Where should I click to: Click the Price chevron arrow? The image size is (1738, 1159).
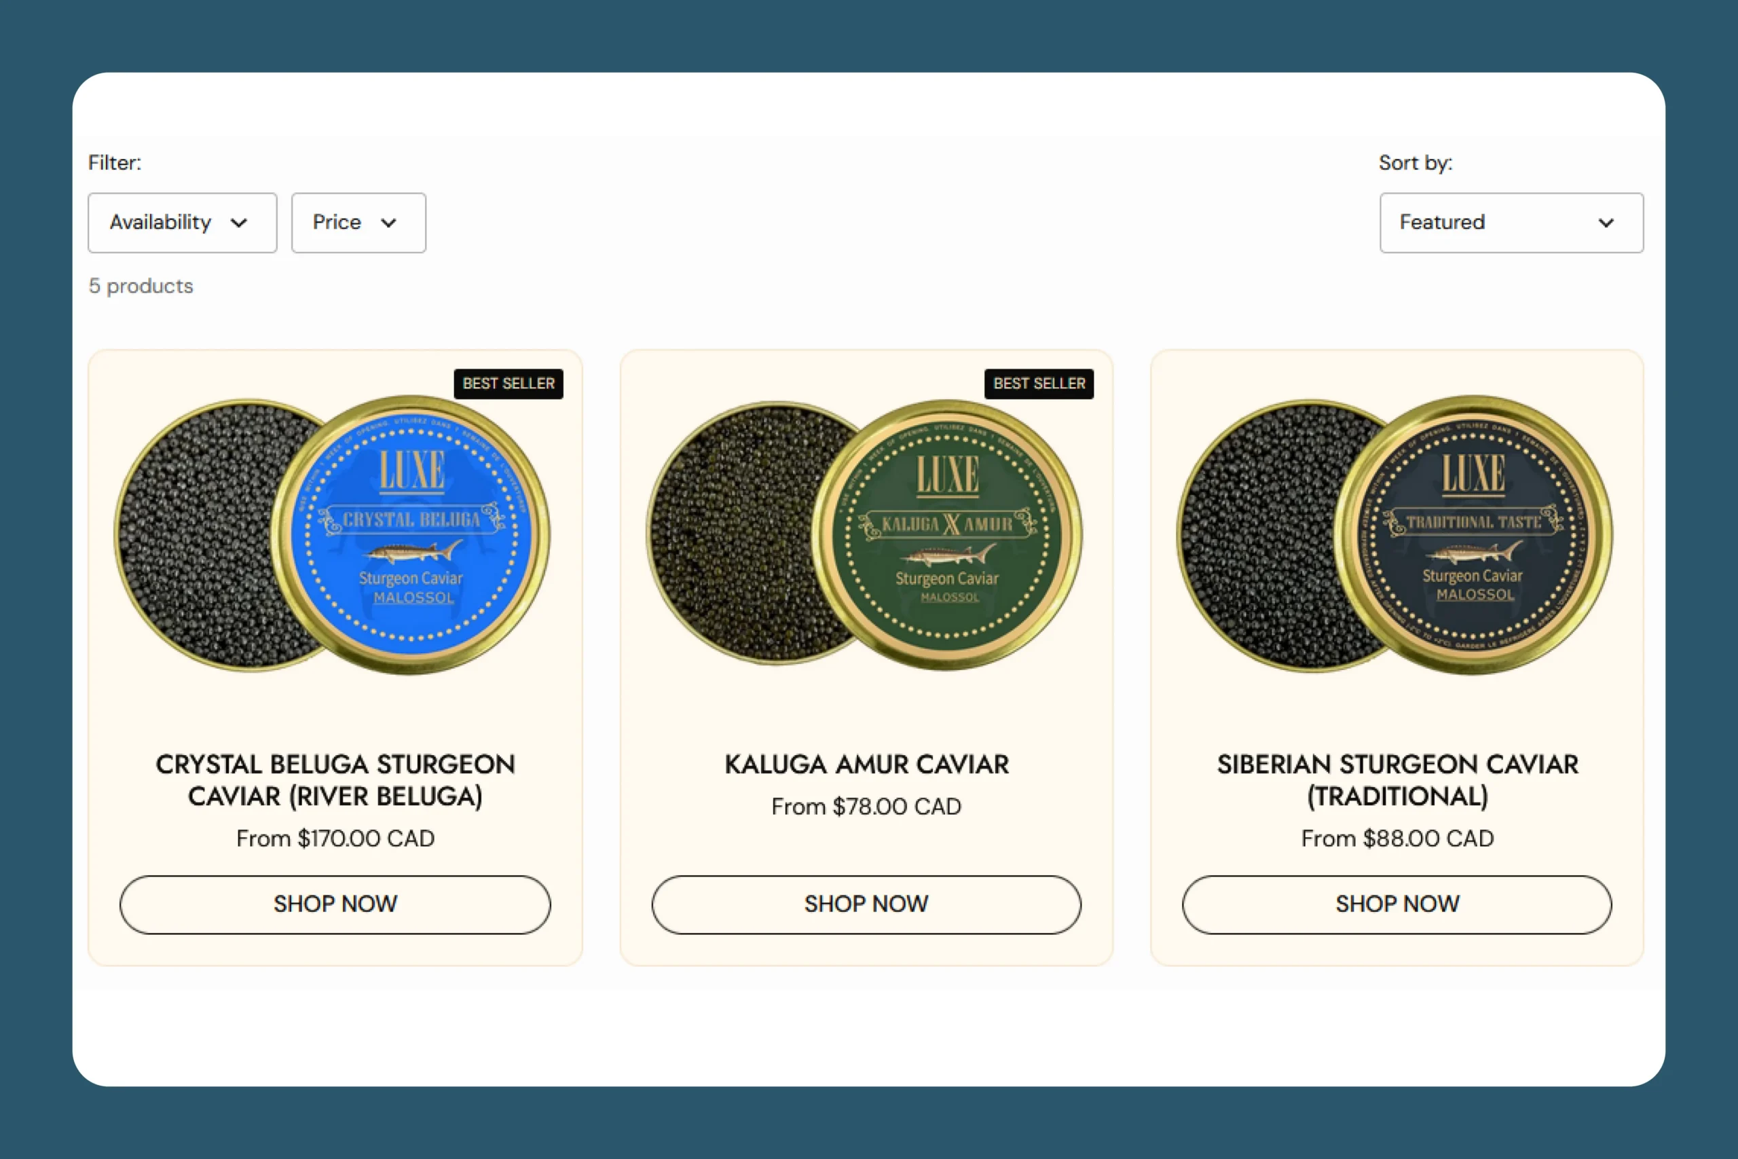389,223
